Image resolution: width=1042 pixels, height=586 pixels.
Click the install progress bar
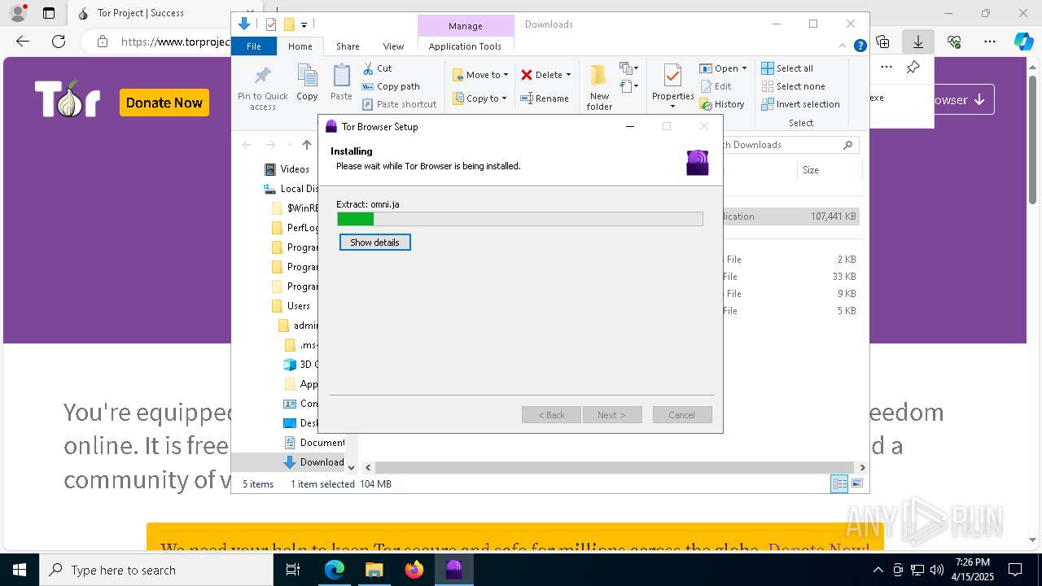click(519, 219)
